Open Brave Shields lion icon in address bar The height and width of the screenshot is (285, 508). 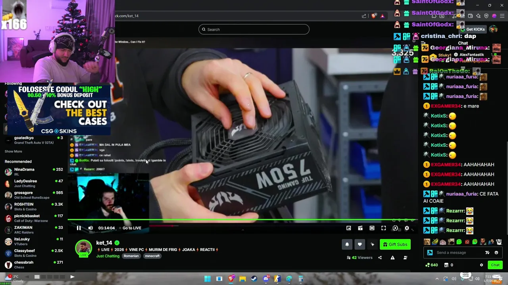[x=373, y=16]
